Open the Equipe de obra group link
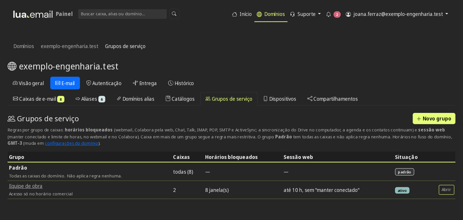The image size is (463, 220). coord(26,186)
